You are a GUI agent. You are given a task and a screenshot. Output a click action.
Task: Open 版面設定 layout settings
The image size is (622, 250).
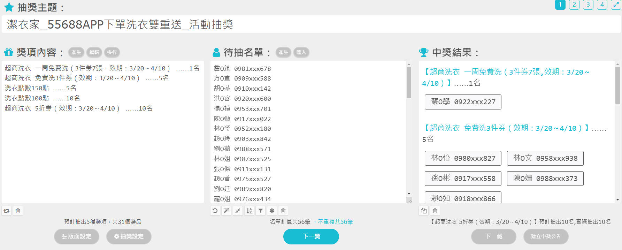point(77,236)
